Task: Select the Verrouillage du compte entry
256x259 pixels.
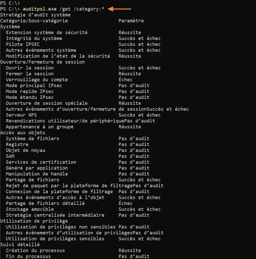Action: (x=37, y=80)
